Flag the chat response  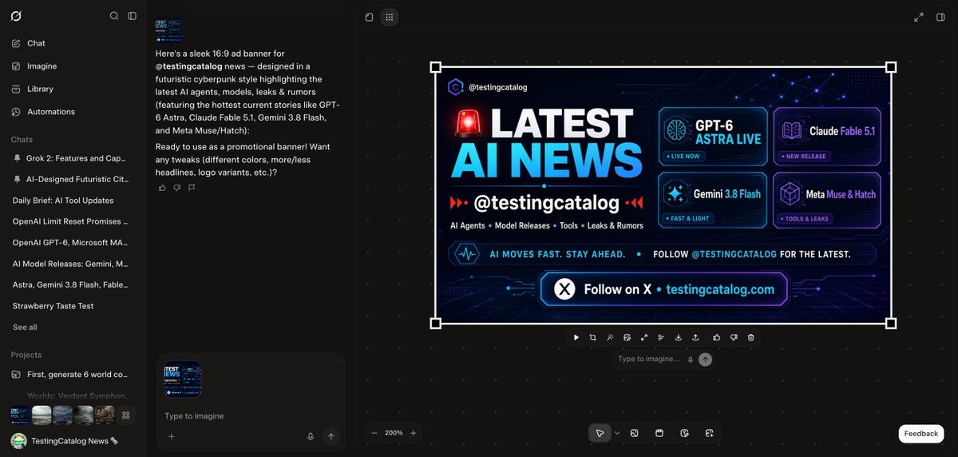(192, 188)
